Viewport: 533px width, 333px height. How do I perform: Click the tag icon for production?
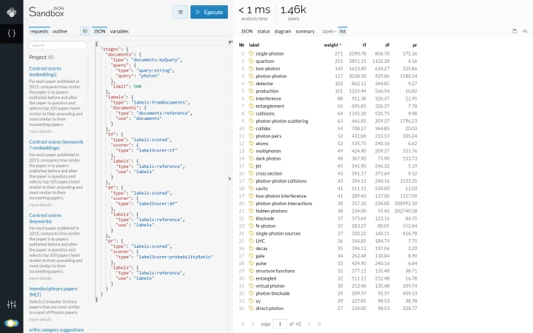coord(251,91)
